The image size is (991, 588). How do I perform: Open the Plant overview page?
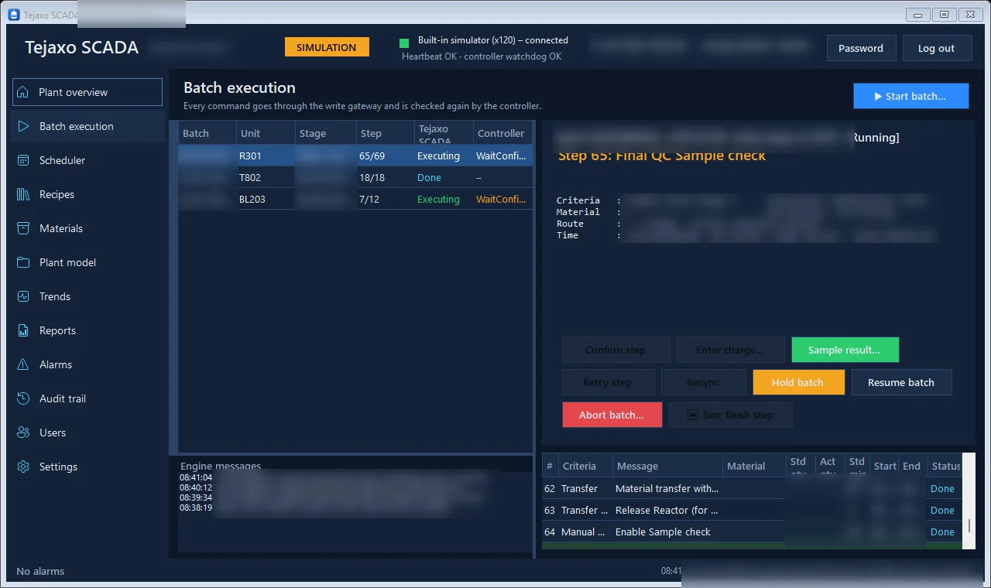point(87,92)
